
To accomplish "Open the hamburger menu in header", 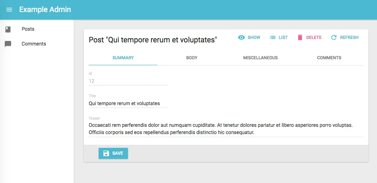I will [x=9, y=10].
